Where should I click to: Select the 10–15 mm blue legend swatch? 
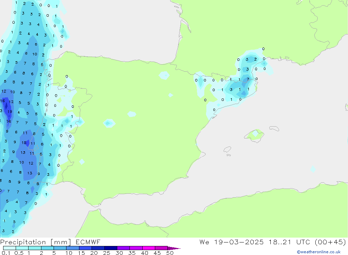73,248
